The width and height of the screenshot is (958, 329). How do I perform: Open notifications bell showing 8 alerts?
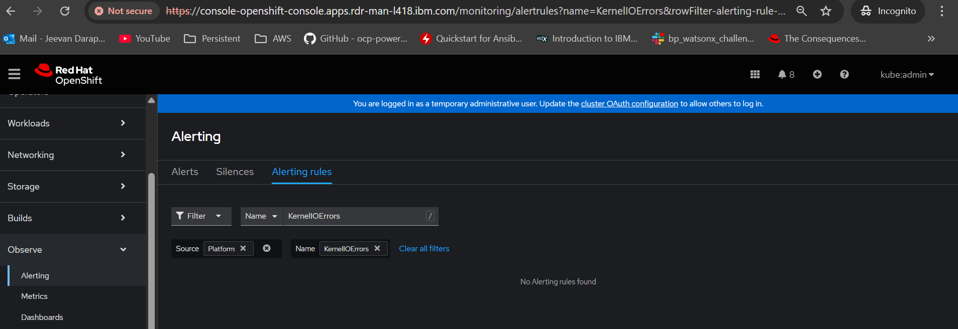point(786,74)
